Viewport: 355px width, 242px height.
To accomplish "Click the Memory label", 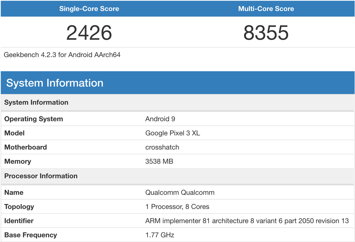I will 18,161.
